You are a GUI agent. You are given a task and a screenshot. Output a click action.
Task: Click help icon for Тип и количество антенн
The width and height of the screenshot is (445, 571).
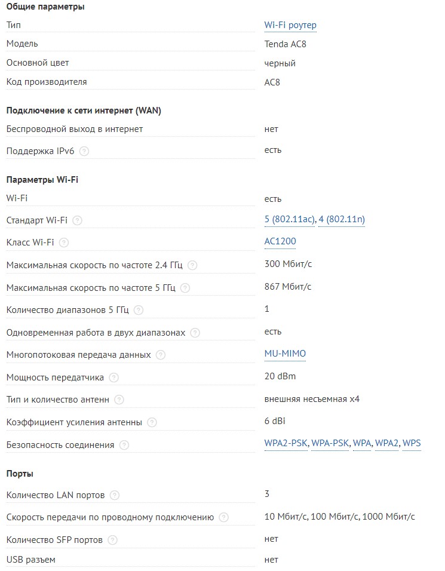(x=119, y=400)
